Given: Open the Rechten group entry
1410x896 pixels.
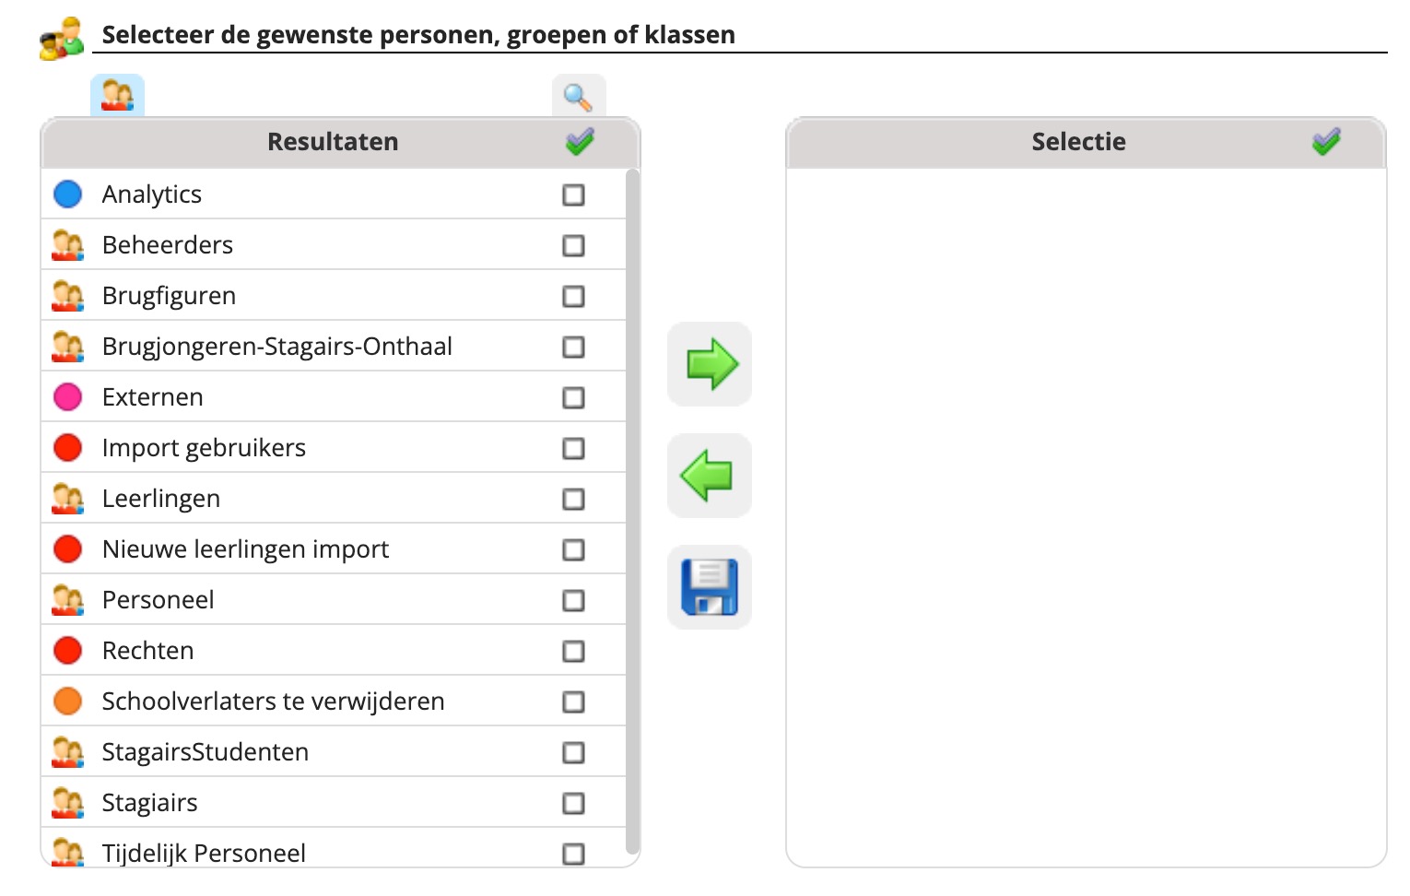Looking at the screenshot, I should point(147,651).
